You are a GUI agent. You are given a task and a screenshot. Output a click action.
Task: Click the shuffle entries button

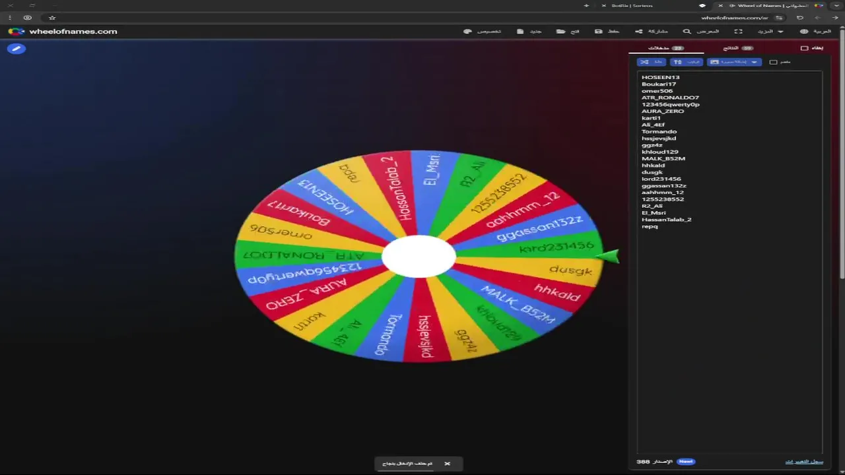pos(651,62)
